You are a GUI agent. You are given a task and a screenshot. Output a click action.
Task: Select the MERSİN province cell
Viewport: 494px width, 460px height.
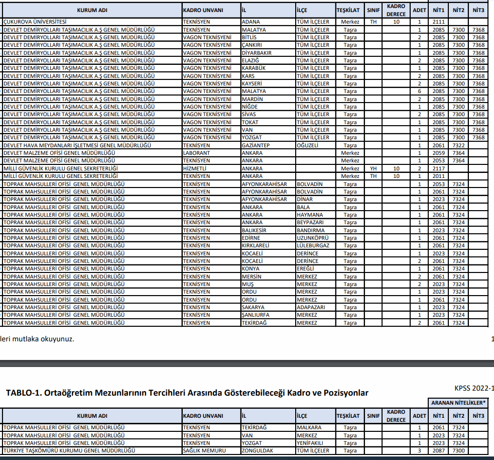(x=268, y=277)
